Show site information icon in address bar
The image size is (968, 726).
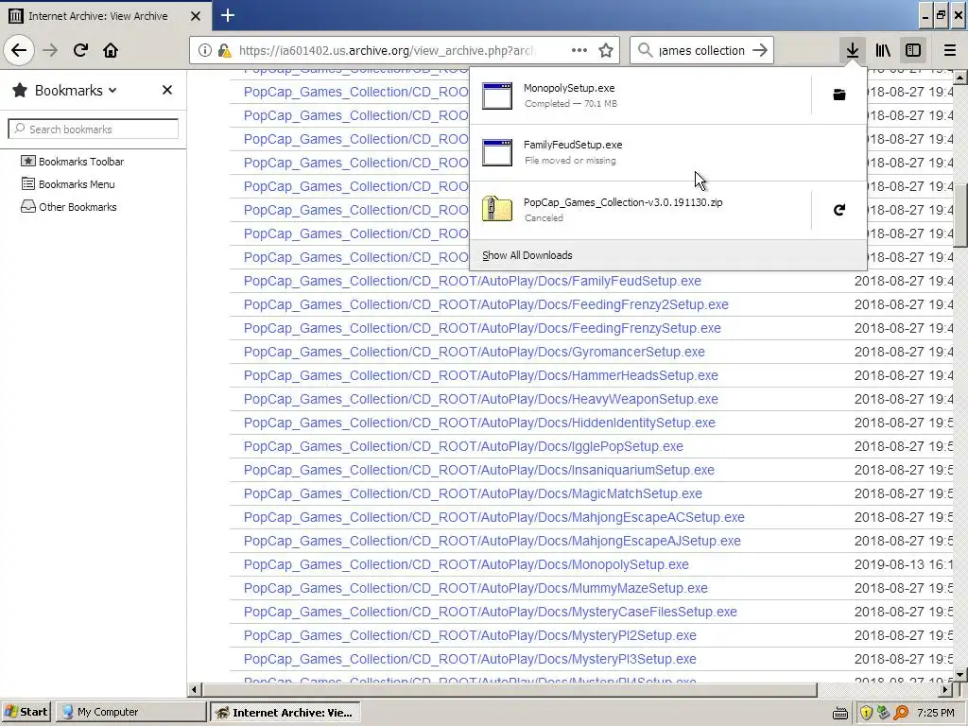pos(205,51)
